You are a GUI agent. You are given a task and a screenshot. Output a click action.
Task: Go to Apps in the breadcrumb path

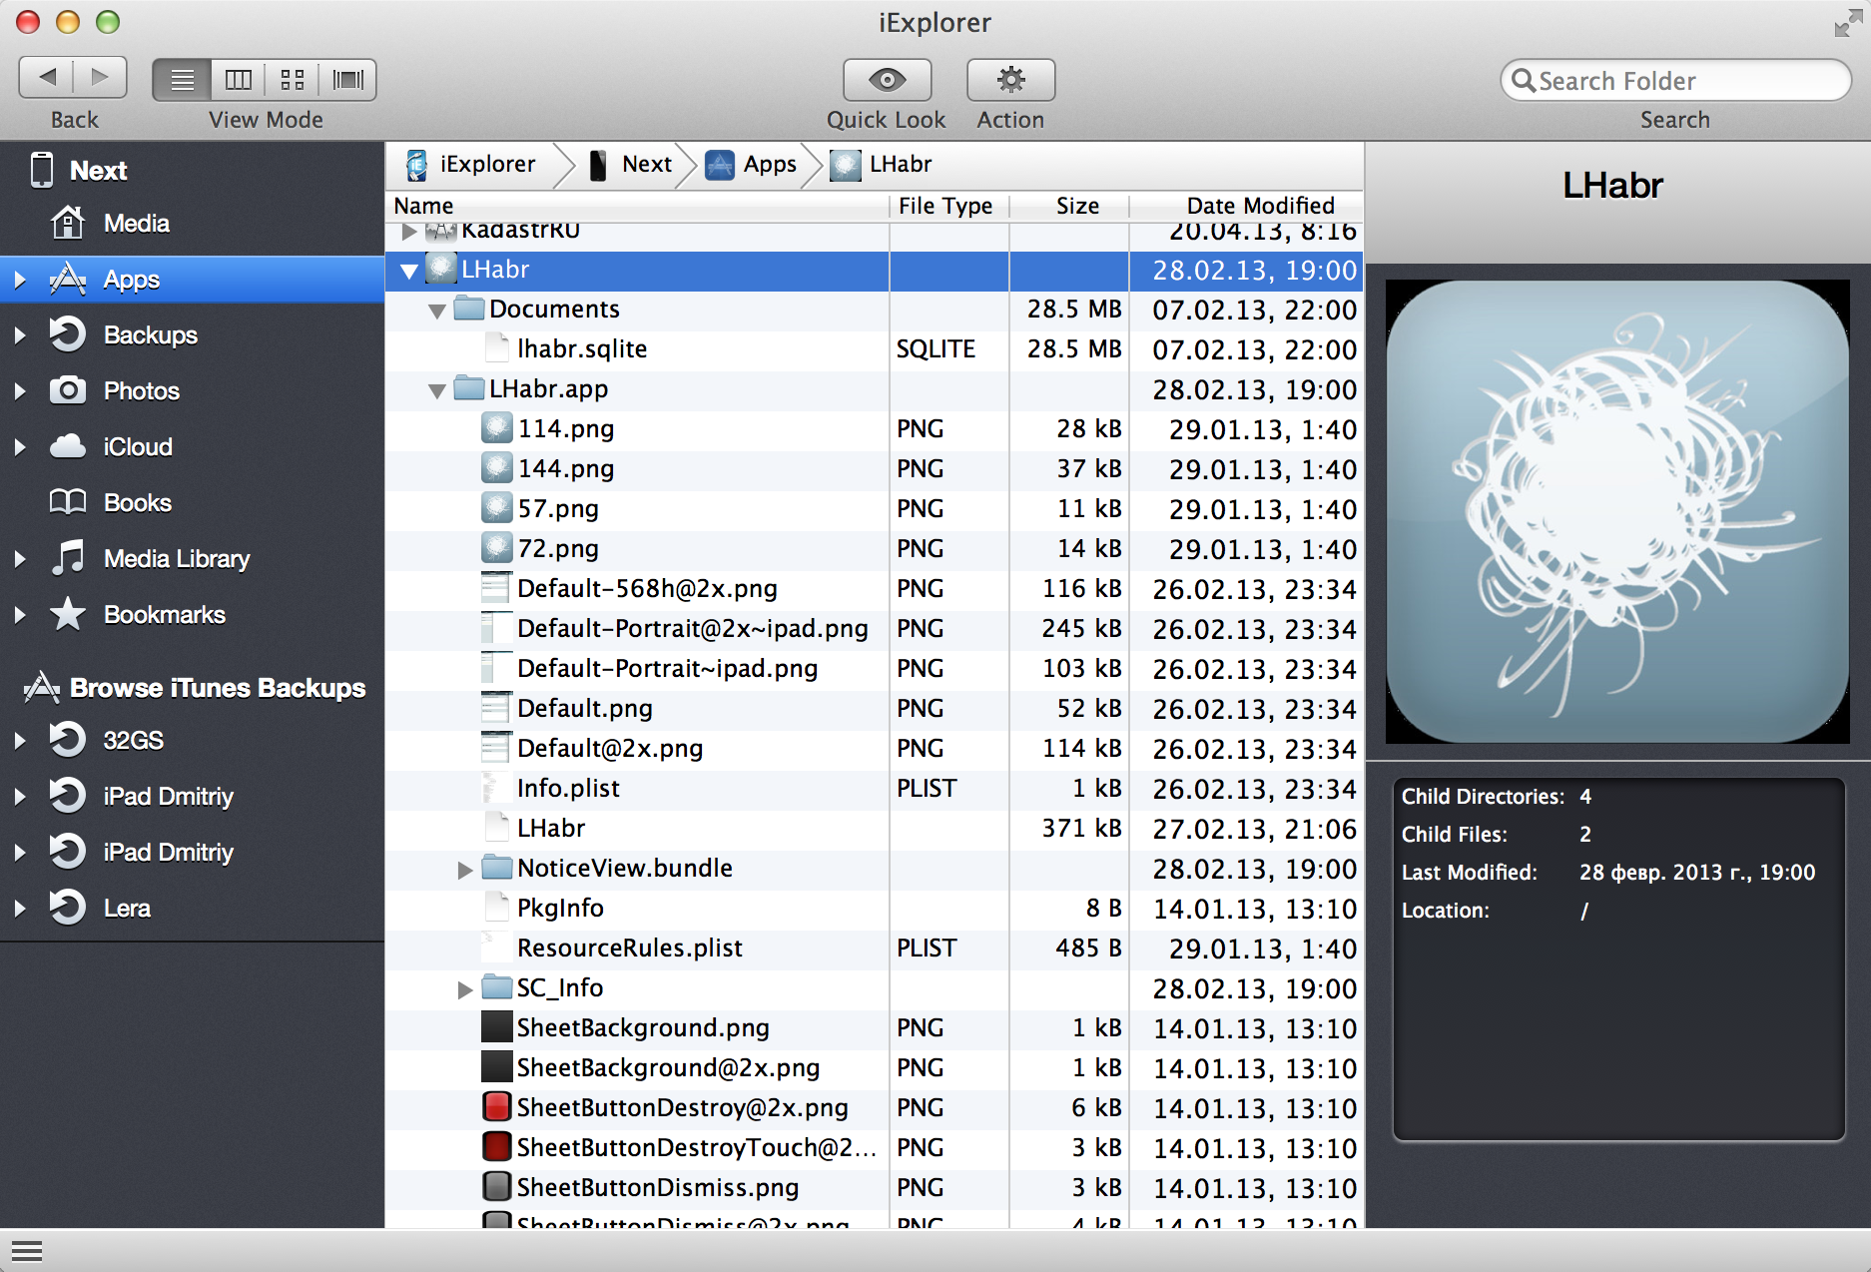point(751,165)
